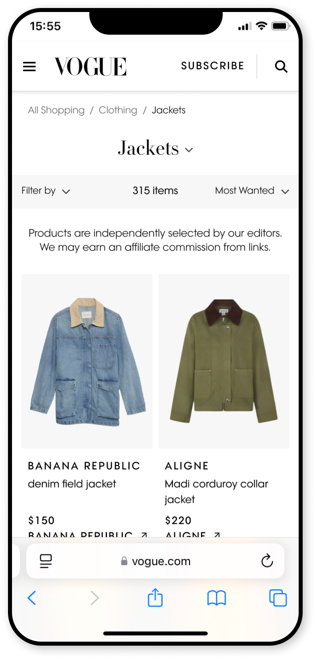The height and width of the screenshot is (659, 316).
Task: Tap the Safari reader view icon
Action: pyautogui.click(x=46, y=561)
